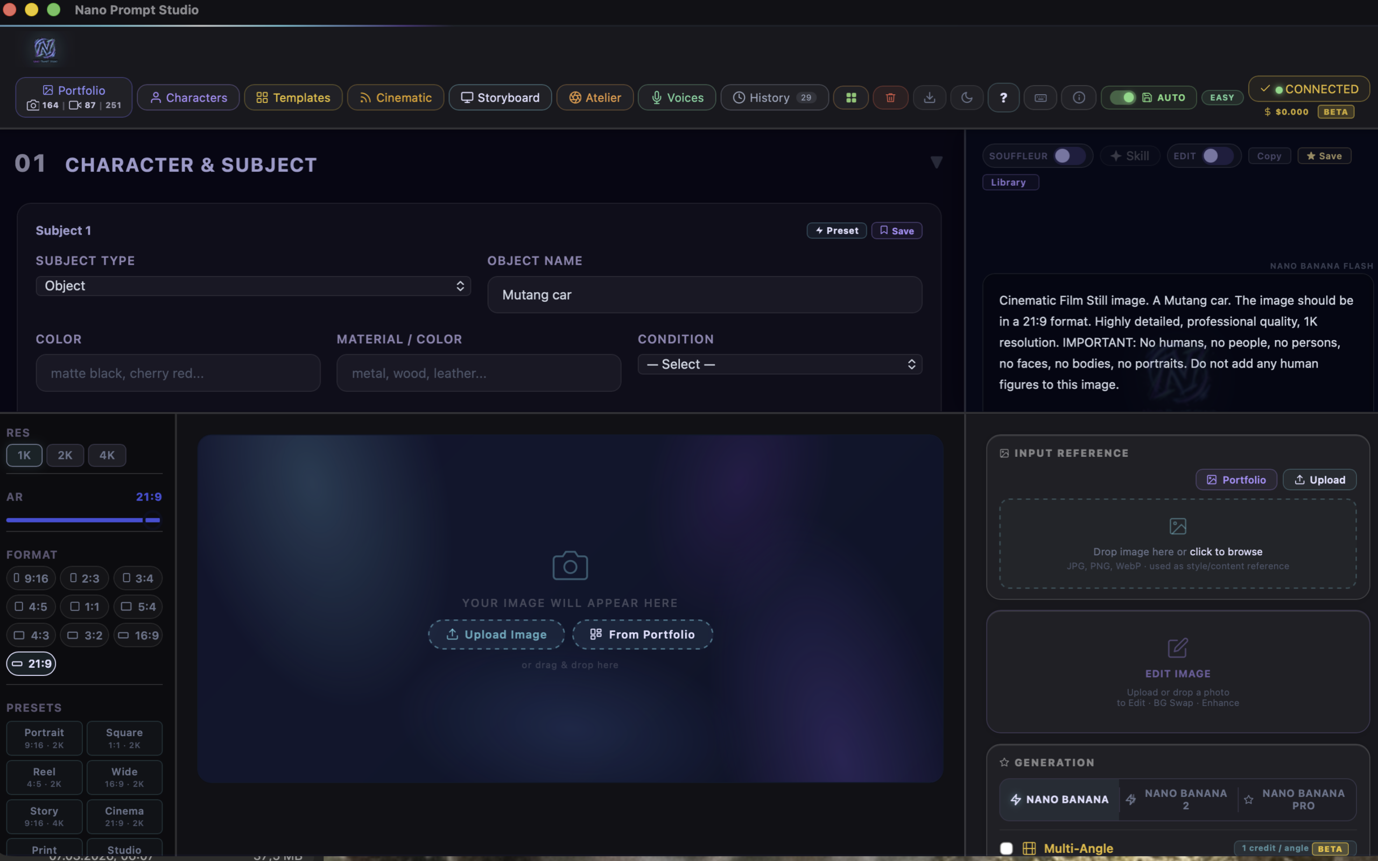Click the From Portfolio button
Screen dimensions: 1378x861
tap(642, 634)
